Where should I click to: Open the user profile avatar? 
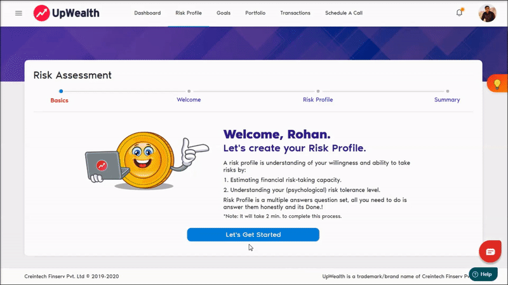[x=487, y=13]
